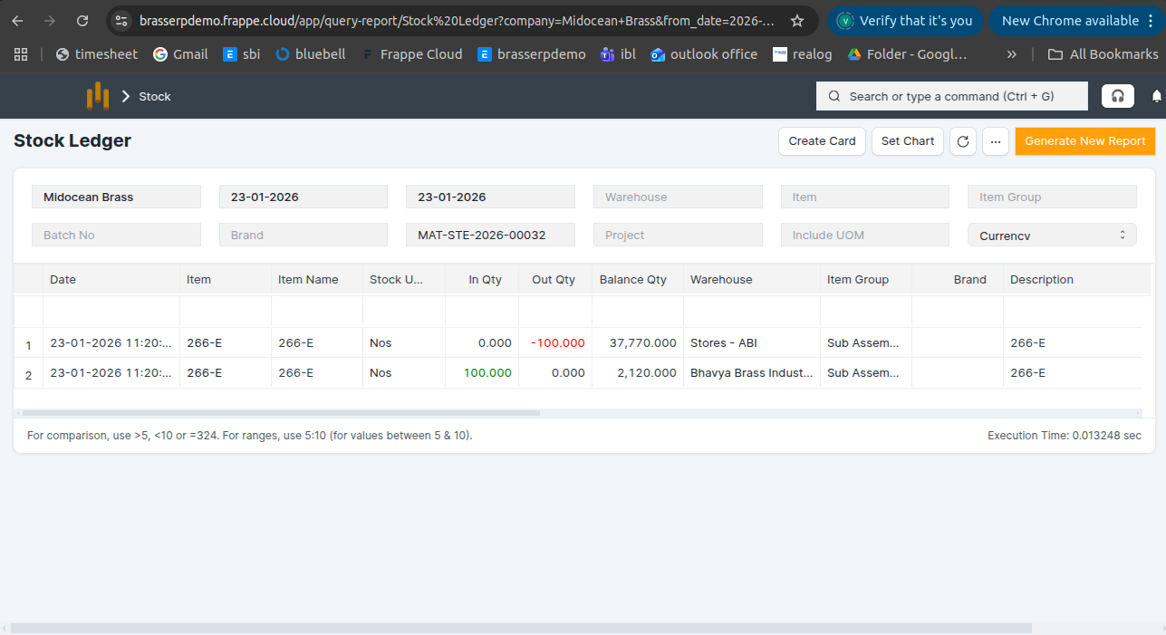The image size is (1166, 635).
Task: Click the Warehouse filter field
Action: (678, 197)
